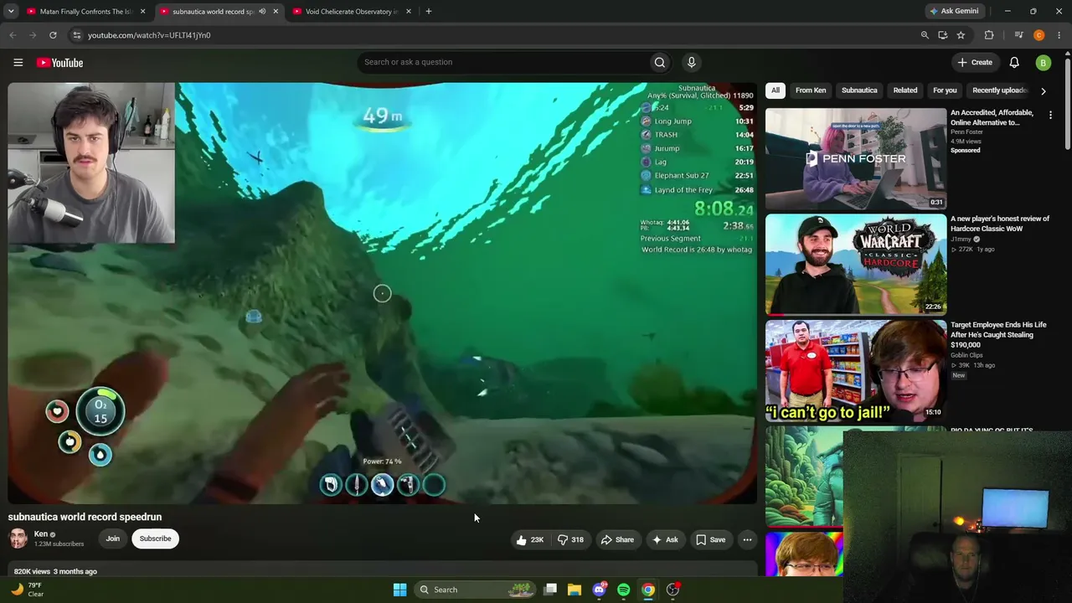
Task: Open "Target Employee Ends His Life" title
Action: coord(998,335)
